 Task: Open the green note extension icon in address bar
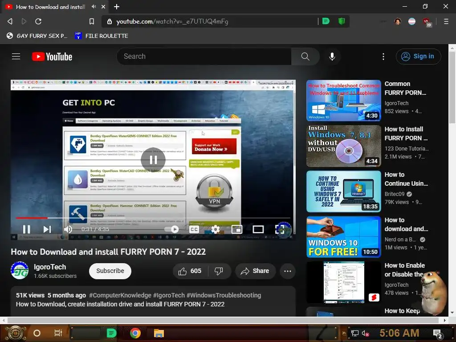(x=326, y=21)
